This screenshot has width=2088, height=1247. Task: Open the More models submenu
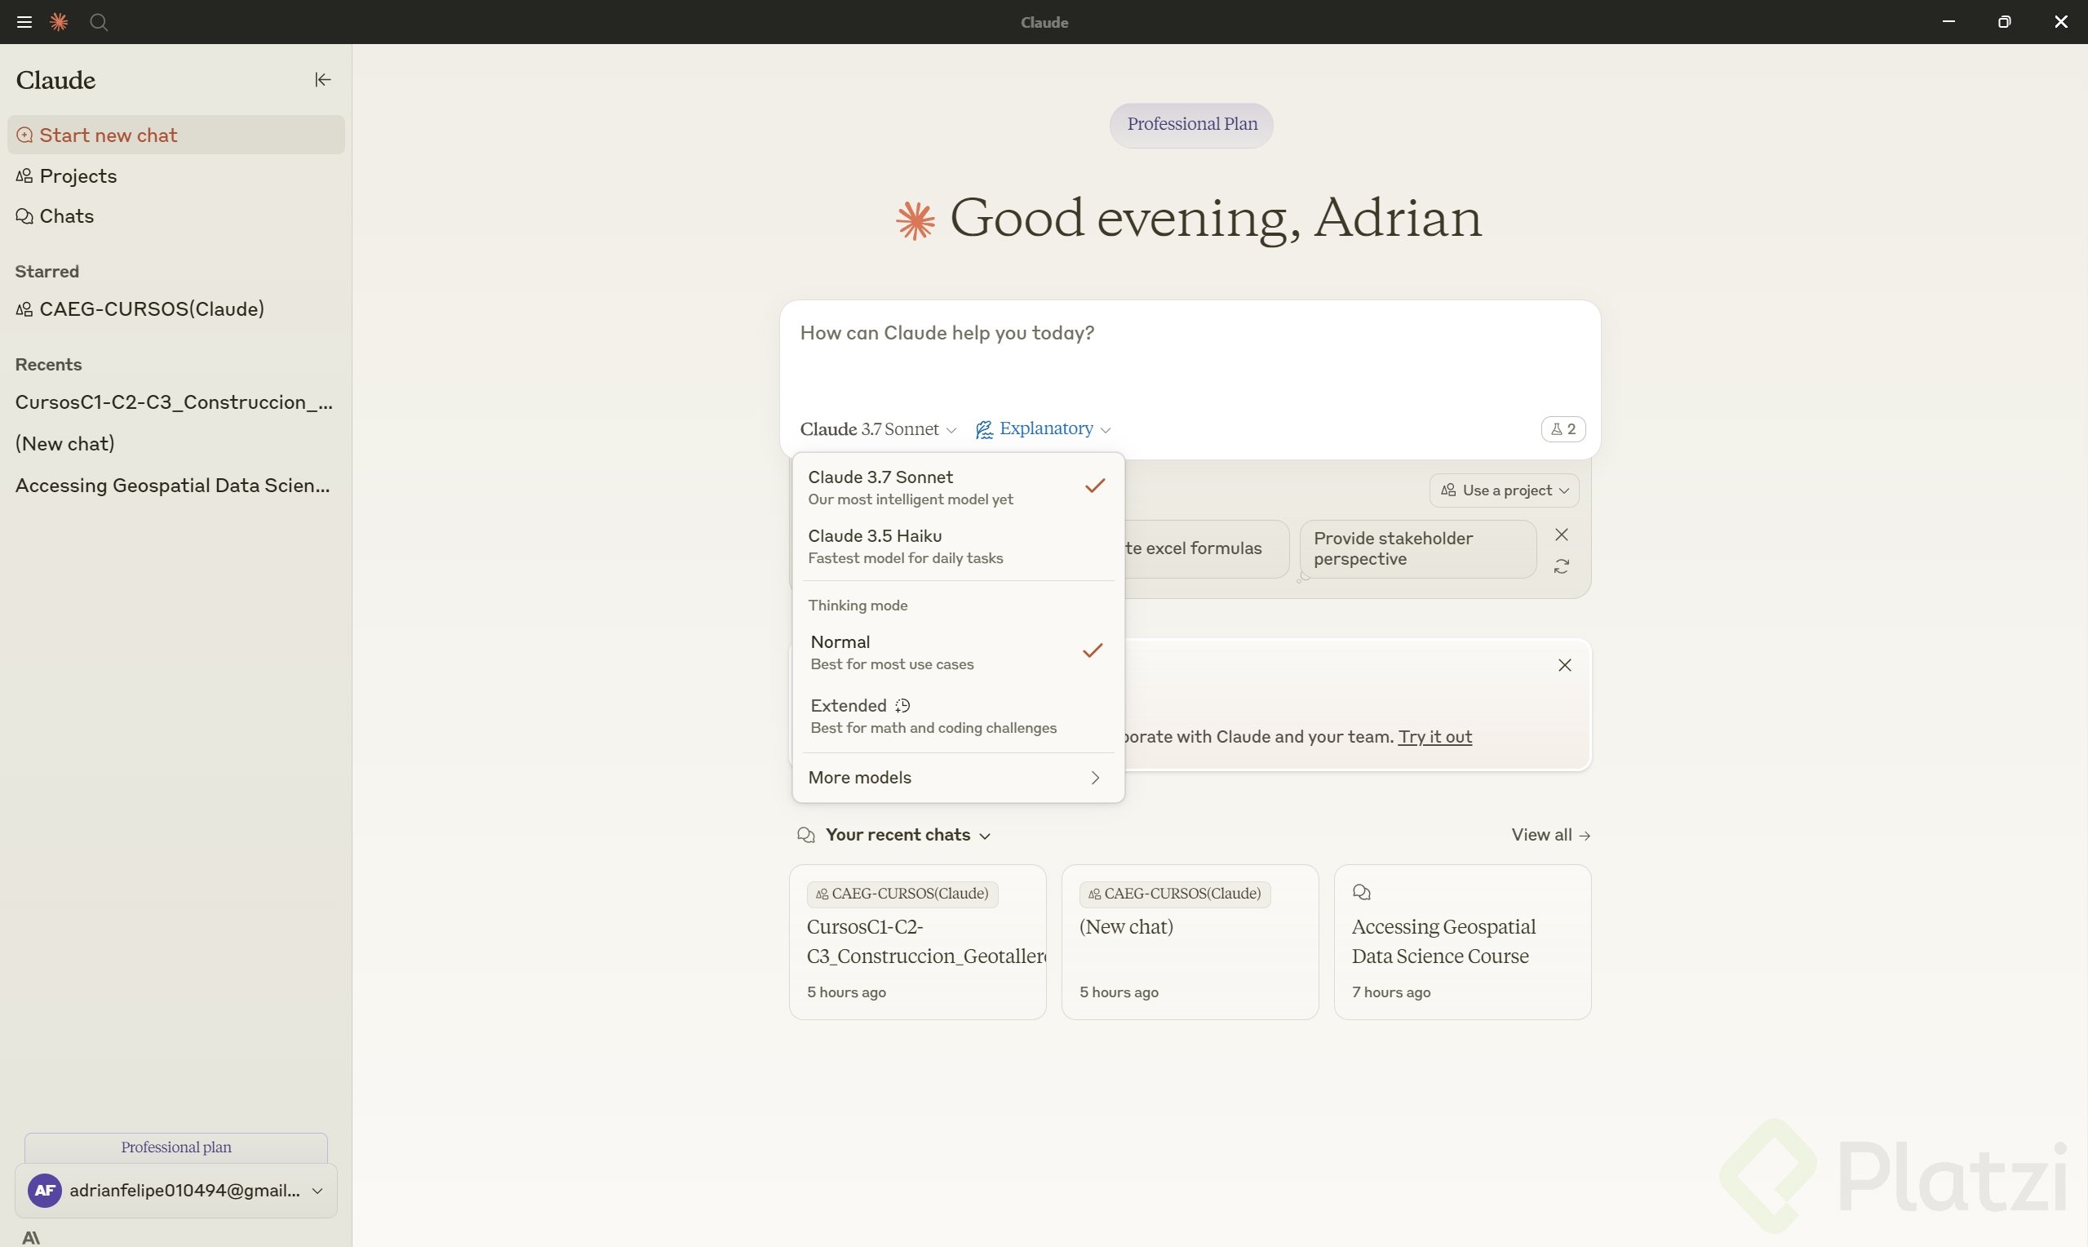[956, 778]
